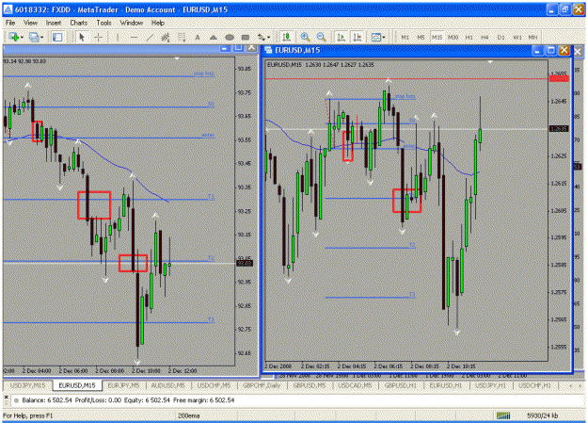Open the arrows objects dropdown

coord(268,37)
